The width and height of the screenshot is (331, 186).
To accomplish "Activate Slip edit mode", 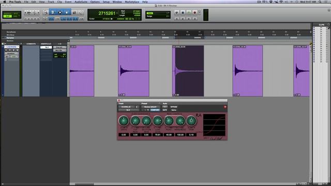I will click(x=8, y=16).
